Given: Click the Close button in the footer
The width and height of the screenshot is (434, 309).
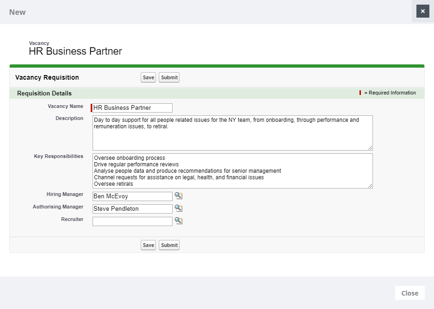Looking at the screenshot, I should click(409, 293).
